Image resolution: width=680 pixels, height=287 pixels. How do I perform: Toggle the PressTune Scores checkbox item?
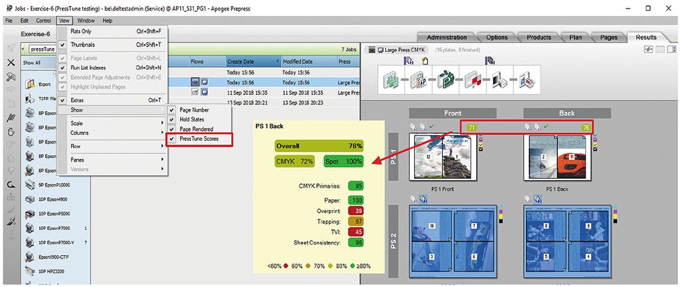tap(199, 140)
